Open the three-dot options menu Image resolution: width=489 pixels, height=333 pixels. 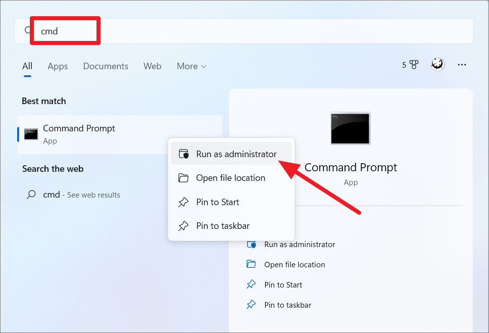pyautogui.click(x=462, y=65)
